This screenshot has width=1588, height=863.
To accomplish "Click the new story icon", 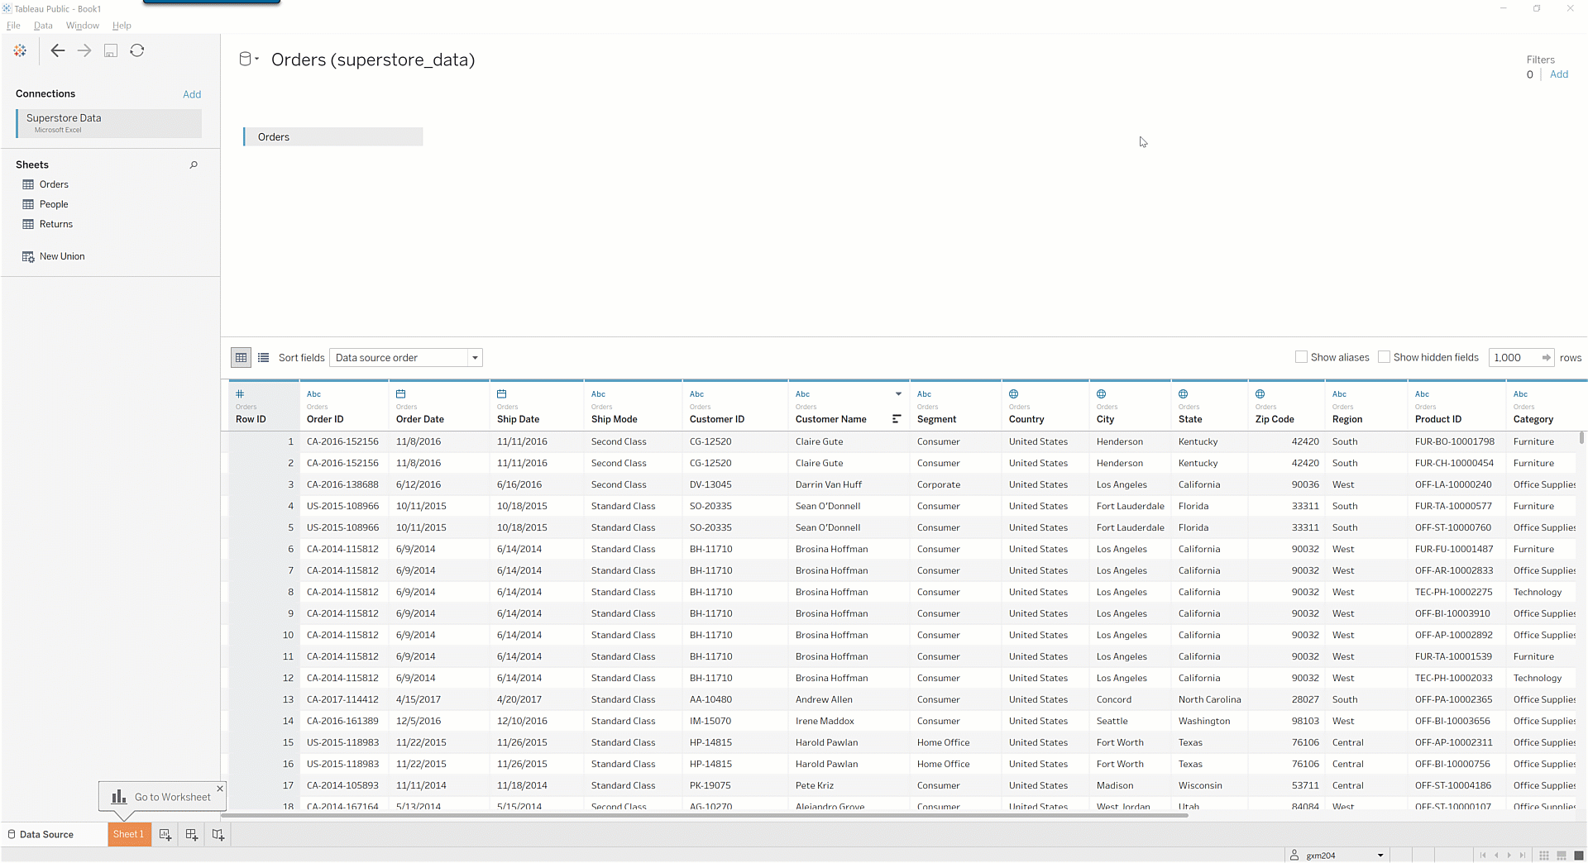I will click(x=218, y=835).
